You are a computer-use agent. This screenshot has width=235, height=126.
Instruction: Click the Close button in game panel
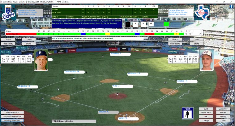click(x=223, y=120)
